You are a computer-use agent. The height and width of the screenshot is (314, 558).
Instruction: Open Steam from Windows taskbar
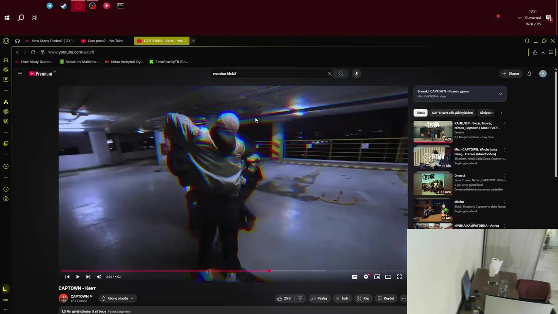click(x=64, y=6)
